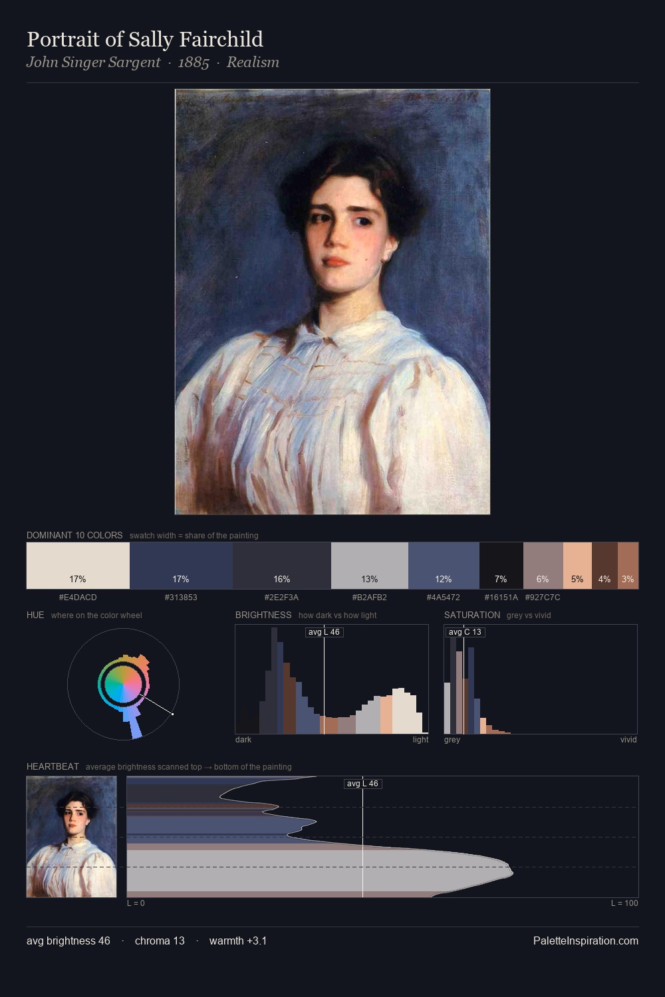Click the 'L = 100' axis label
Image resolution: width=665 pixels, height=997 pixels.
pos(624,903)
